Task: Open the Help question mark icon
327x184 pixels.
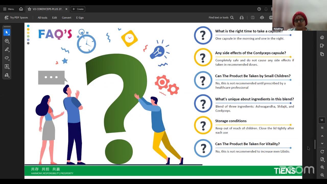Action: click(259, 9)
